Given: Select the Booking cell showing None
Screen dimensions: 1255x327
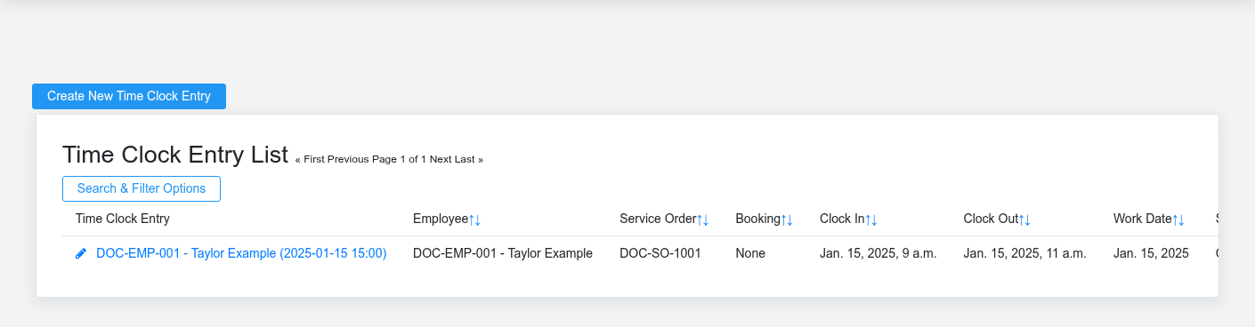Looking at the screenshot, I should pos(750,253).
